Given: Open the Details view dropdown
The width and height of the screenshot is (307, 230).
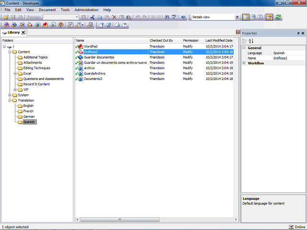Looking at the screenshot, I should click(237, 17).
